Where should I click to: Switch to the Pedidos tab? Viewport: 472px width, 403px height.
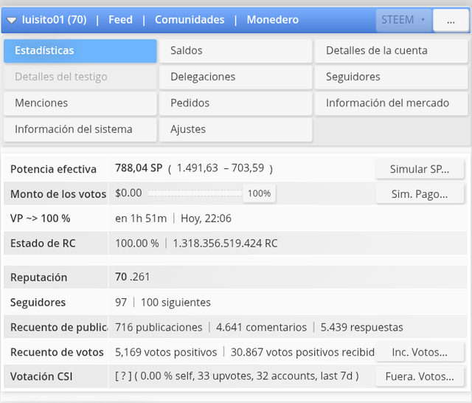point(236,103)
